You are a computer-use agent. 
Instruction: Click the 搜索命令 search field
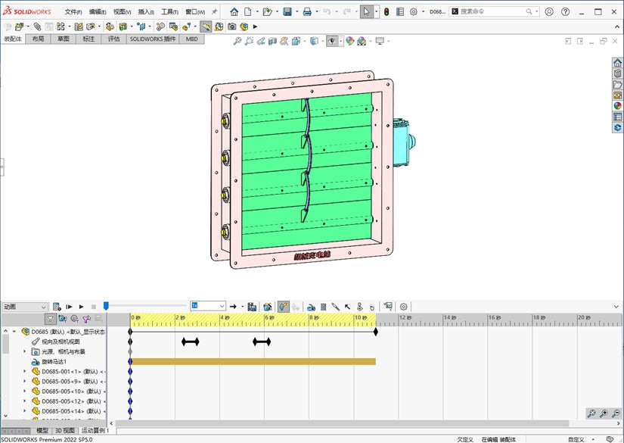494,11
